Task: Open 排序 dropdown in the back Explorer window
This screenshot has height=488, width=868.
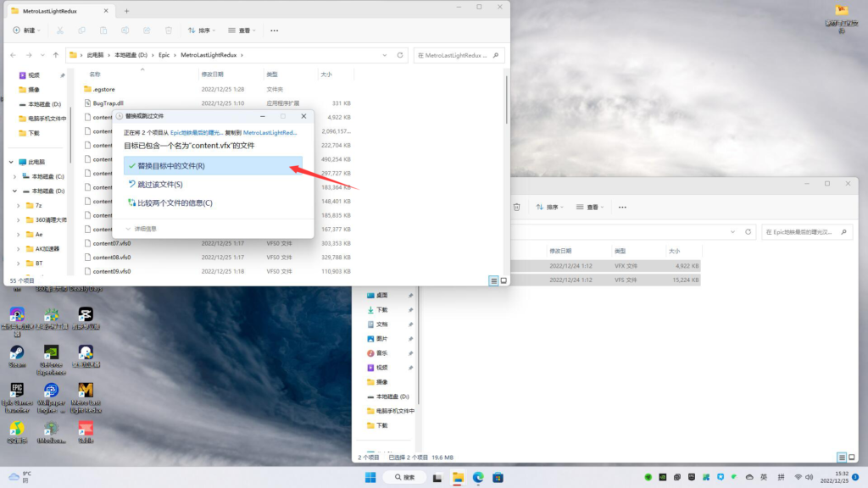Action: point(549,207)
